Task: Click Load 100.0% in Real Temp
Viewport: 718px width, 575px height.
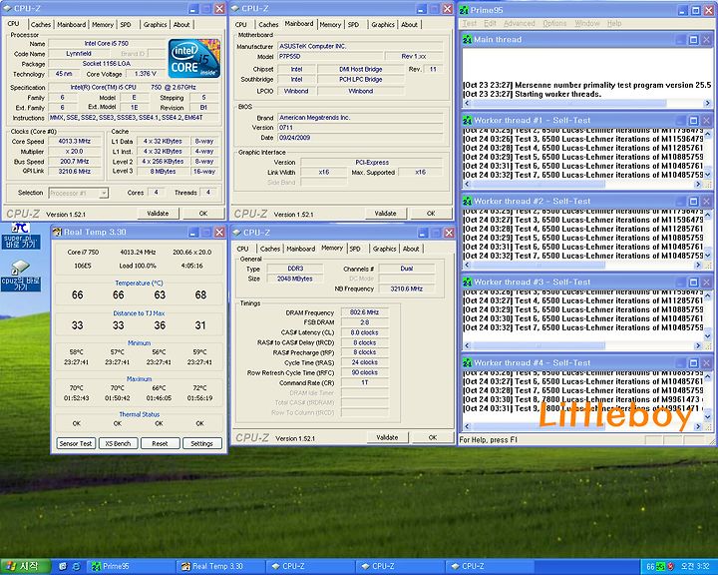Action: pyautogui.click(x=138, y=266)
